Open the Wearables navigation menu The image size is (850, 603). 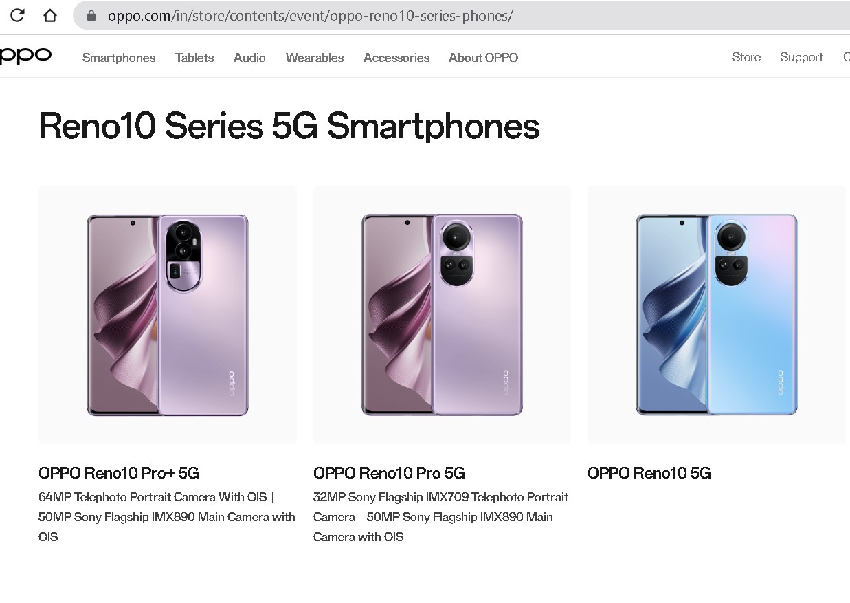[314, 58]
